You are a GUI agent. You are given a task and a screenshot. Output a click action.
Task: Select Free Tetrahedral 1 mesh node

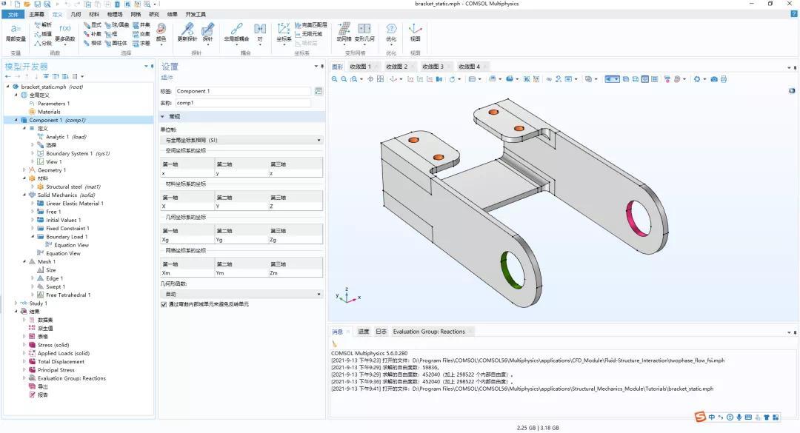[68, 295]
